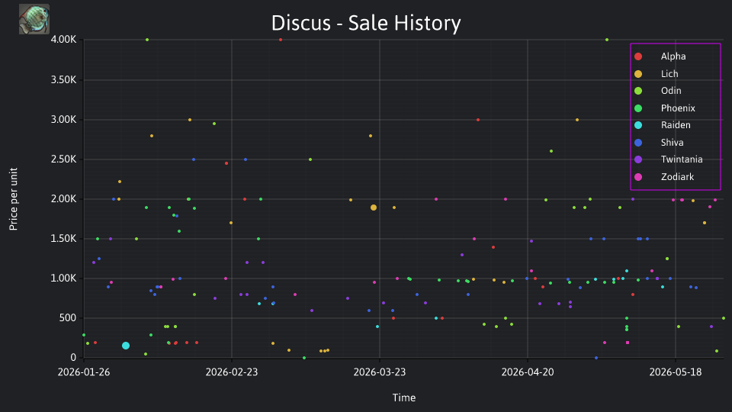Click the 2026-05-18 date axis label

[x=676, y=372]
